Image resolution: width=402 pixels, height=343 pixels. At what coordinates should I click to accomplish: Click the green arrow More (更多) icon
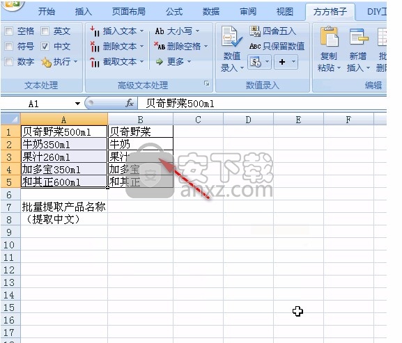pyautogui.click(x=160, y=62)
